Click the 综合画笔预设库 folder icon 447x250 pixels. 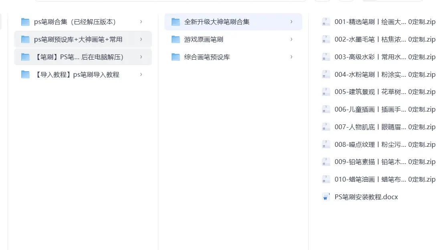pyautogui.click(x=175, y=57)
